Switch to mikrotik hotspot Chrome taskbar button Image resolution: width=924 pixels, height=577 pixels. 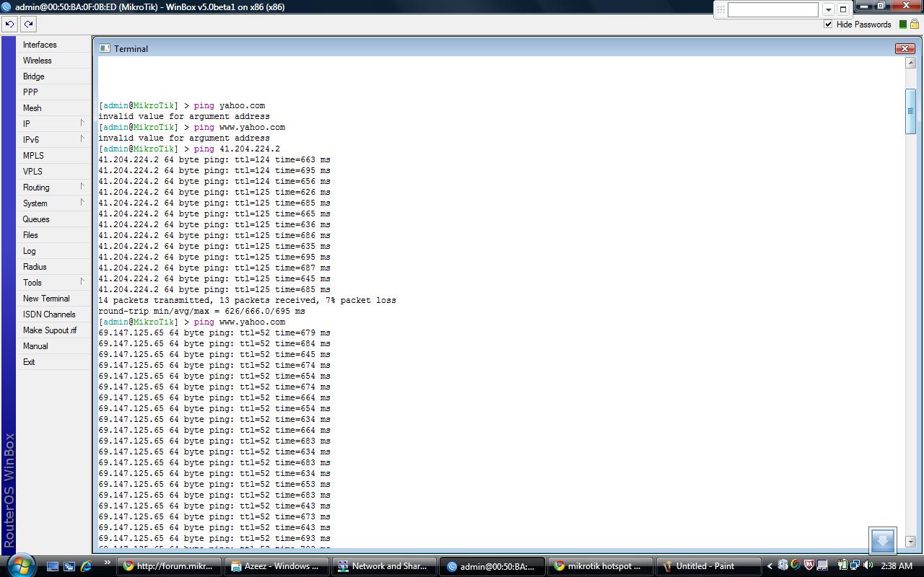[599, 566]
